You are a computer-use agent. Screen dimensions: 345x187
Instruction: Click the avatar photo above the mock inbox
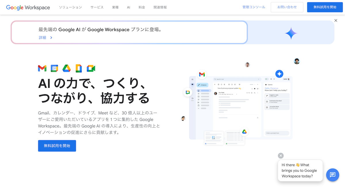click(247, 65)
